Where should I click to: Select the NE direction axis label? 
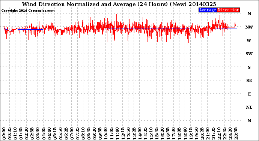(249, 108)
